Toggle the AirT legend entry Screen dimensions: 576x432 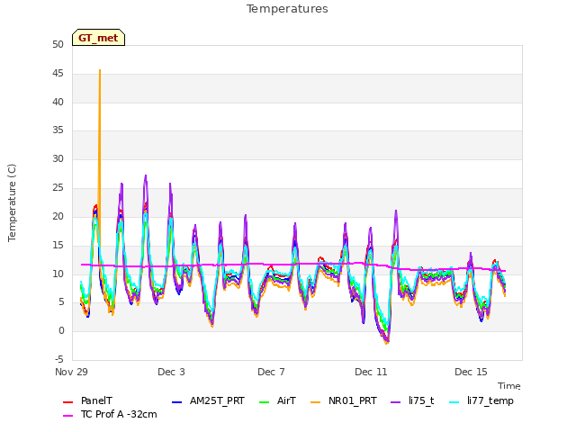(x=277, y=400)
